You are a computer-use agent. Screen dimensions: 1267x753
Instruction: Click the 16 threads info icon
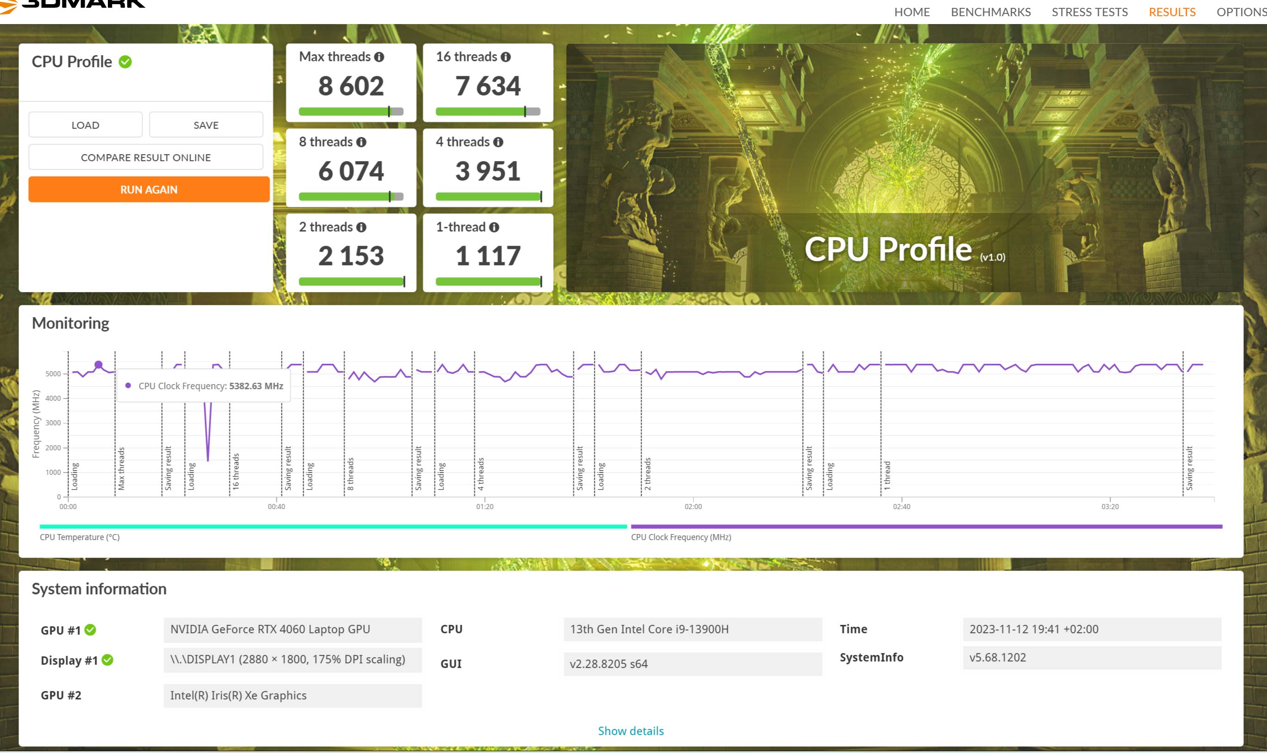tap(506, 57)
